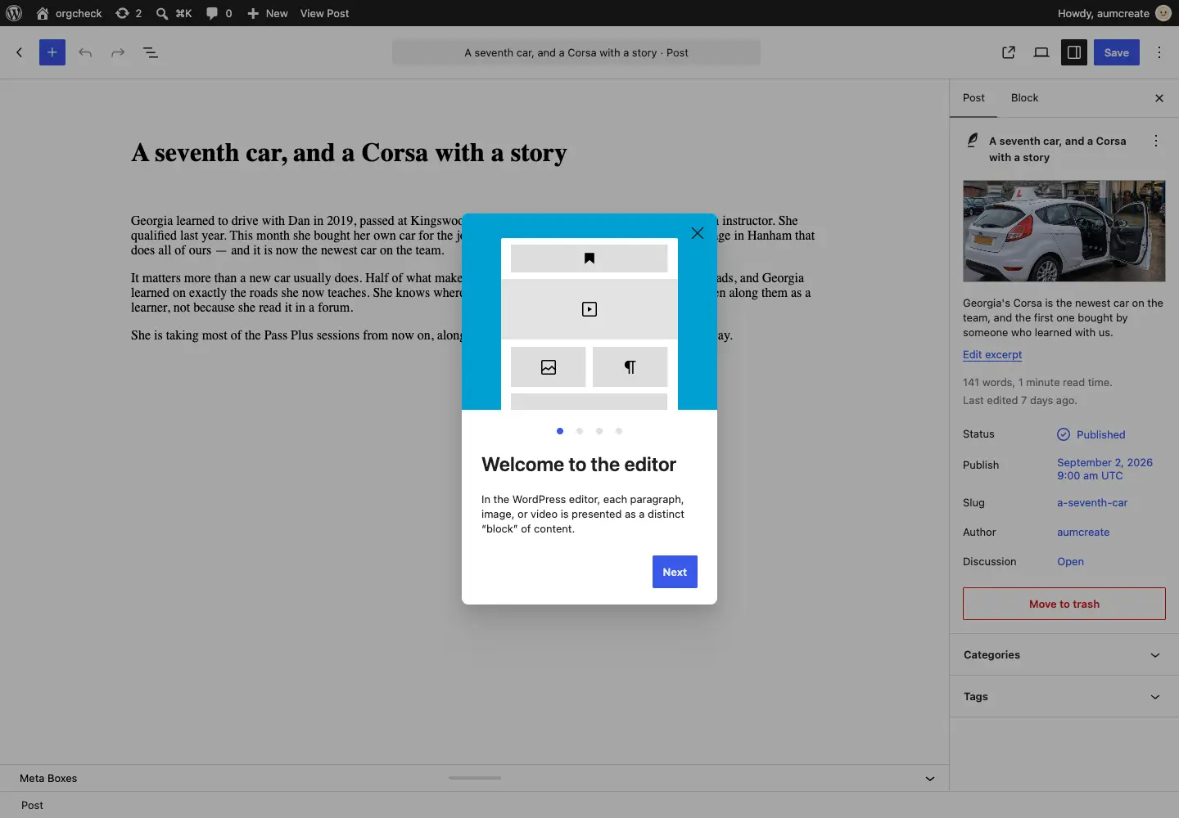Screen dimensions: 1179x818
Task: Change the Discussion setting Open
Action: coord(1070,562)
